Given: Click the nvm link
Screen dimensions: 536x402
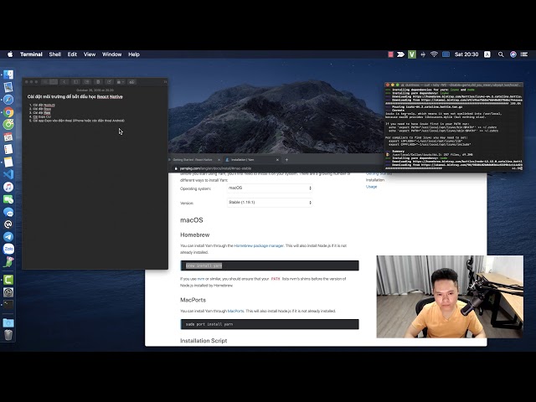Looking at the screenshot, I should click(201, 279).
